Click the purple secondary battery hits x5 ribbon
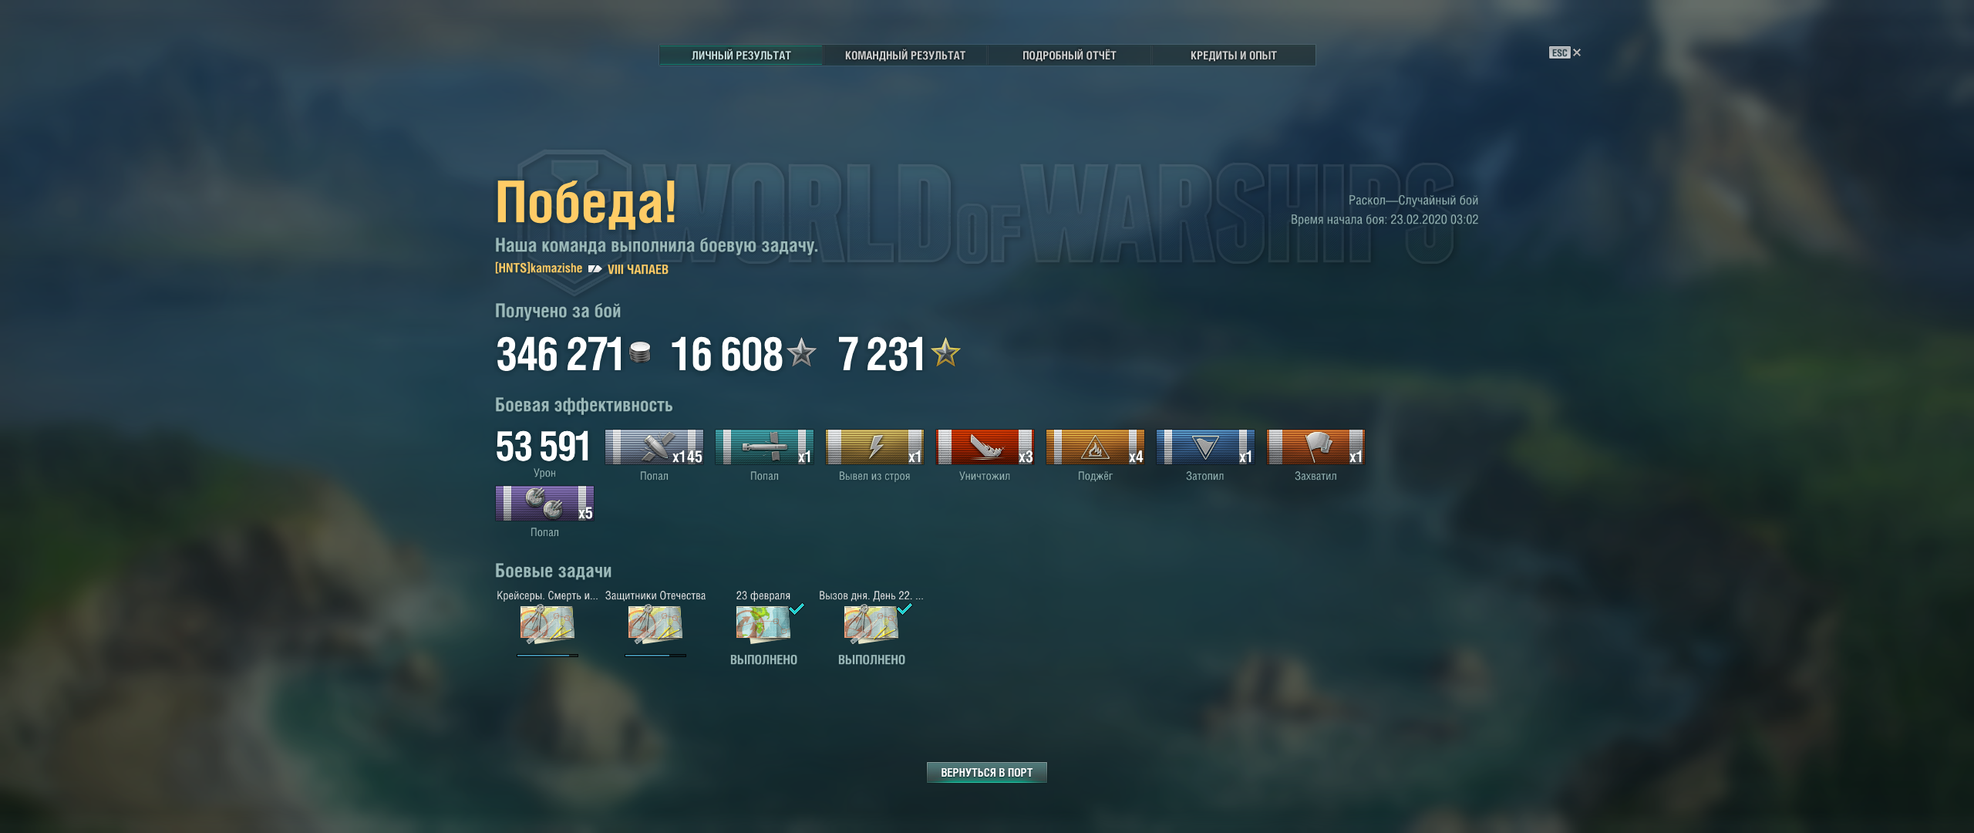The image size is (1974, 833). click(x=544, y=504)
